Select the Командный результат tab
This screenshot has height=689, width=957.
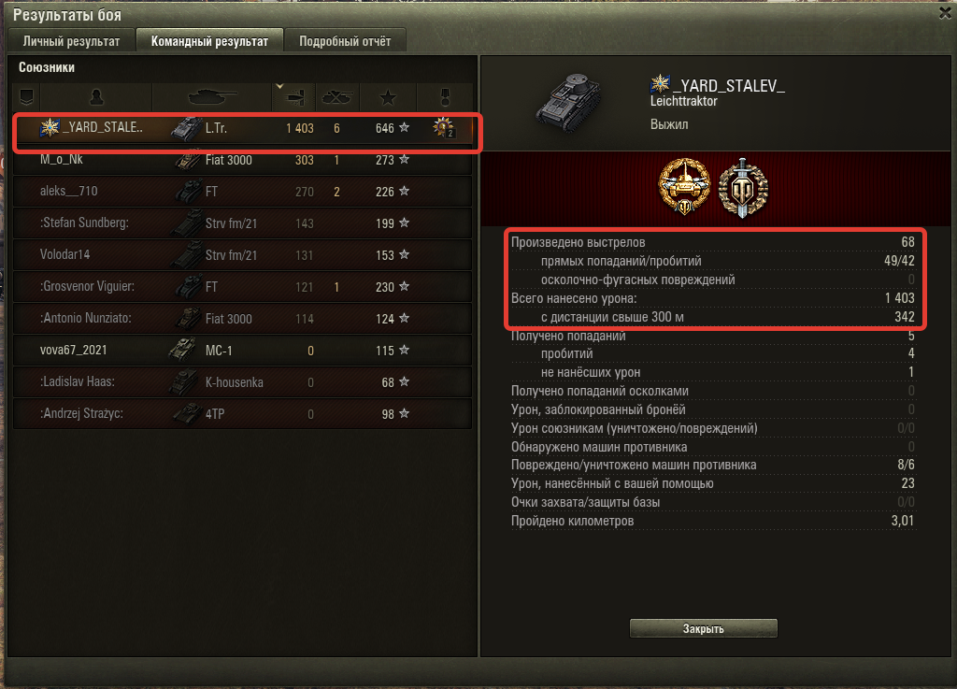[209, 41]
